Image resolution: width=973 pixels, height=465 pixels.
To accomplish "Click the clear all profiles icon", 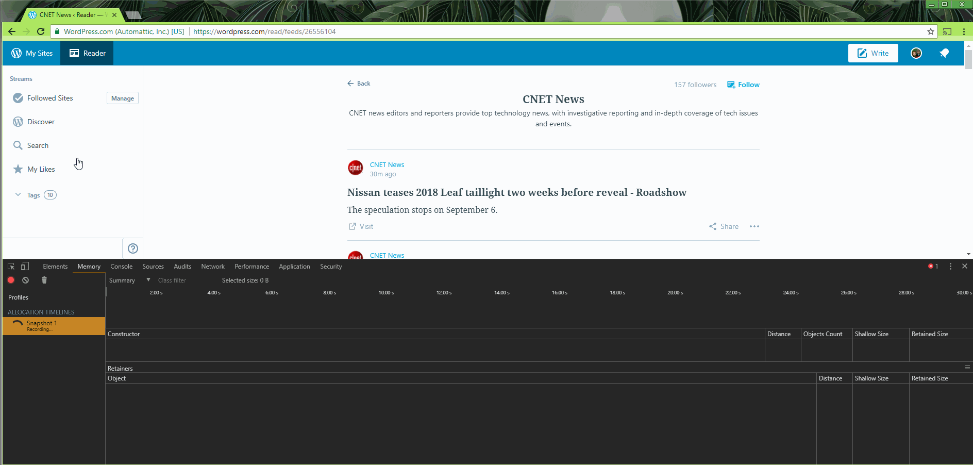I will click(25, 280).
